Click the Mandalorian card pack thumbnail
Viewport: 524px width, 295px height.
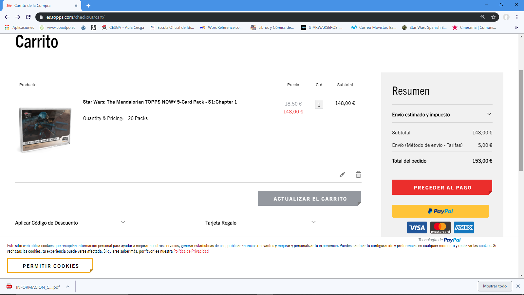pyautogui.click(x=45, y=129)
